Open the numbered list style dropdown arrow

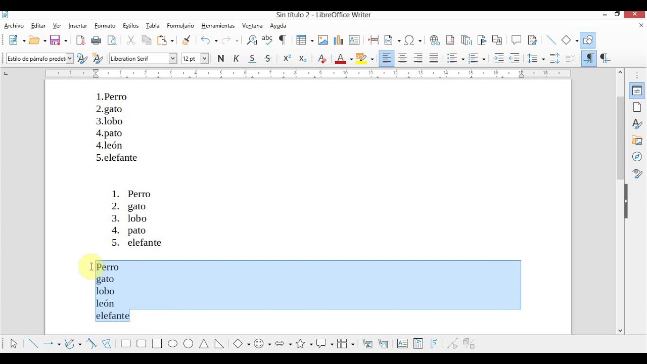484,59
